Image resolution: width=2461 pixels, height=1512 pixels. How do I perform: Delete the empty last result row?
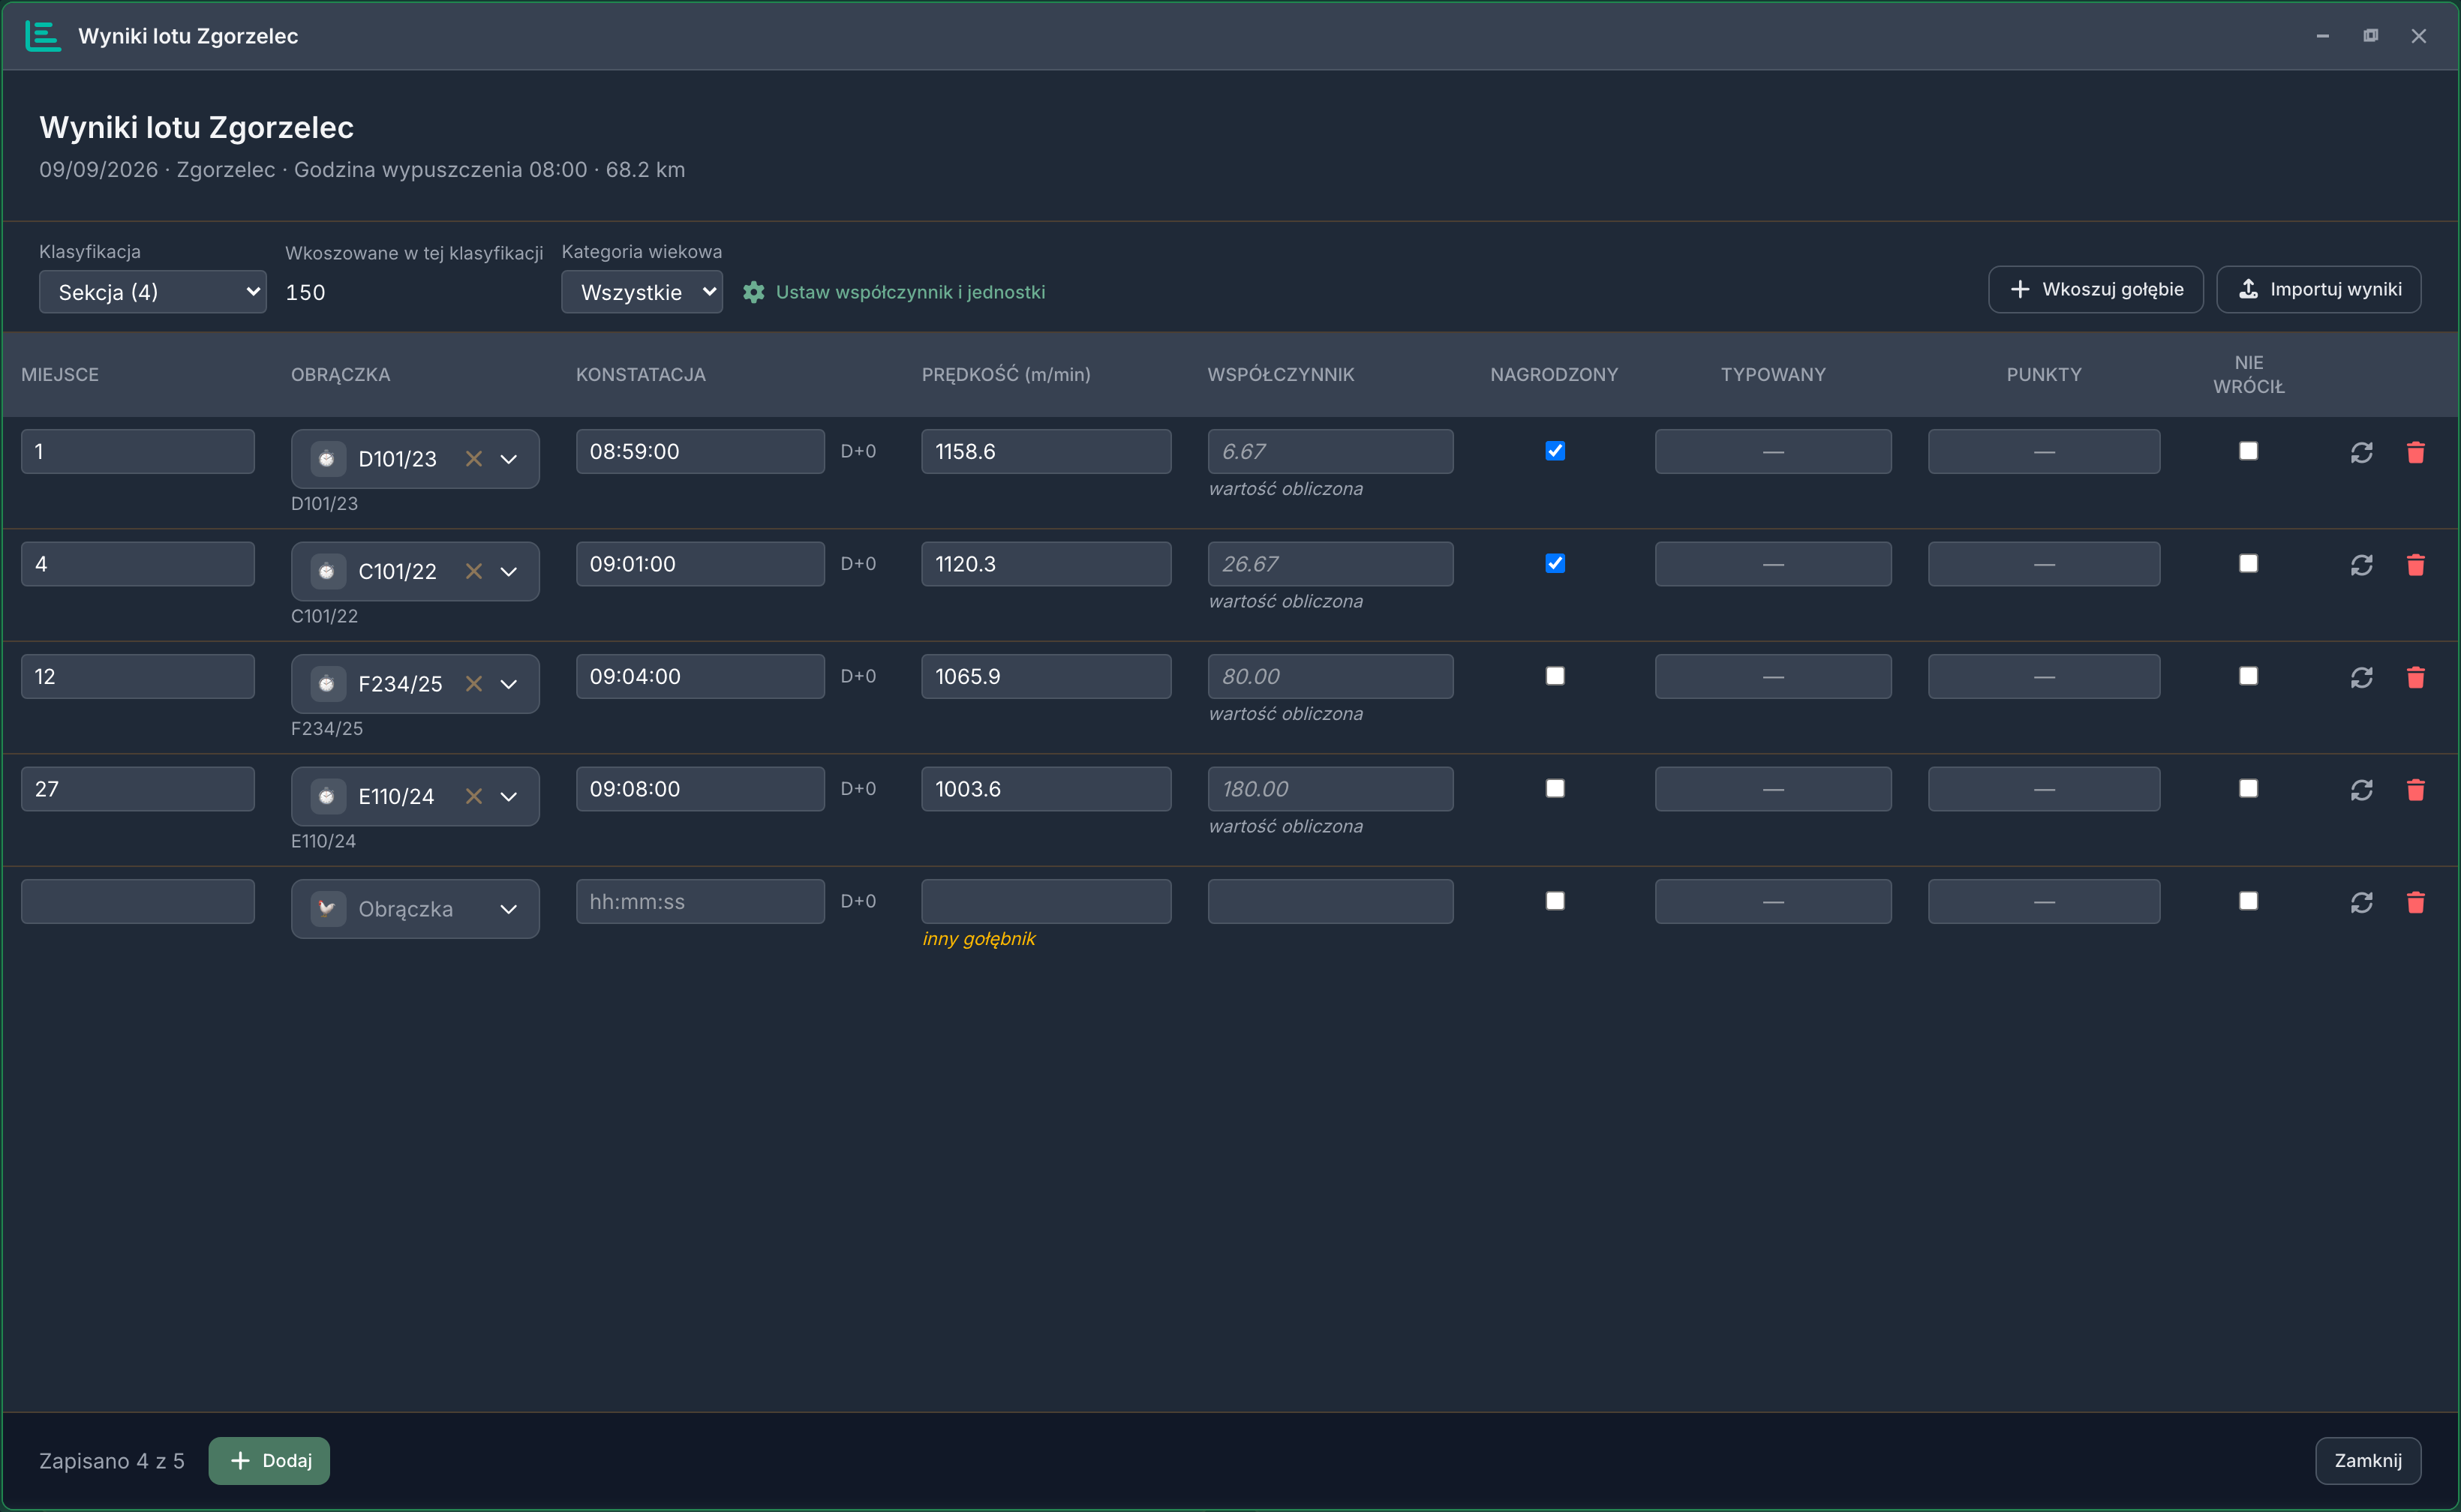pyautogui.click(x=2415, y=902)
